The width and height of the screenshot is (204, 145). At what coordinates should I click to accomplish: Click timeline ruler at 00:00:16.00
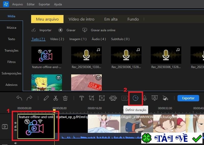pos(95,108)
